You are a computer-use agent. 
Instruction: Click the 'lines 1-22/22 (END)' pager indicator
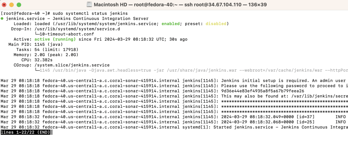point(26,132)
